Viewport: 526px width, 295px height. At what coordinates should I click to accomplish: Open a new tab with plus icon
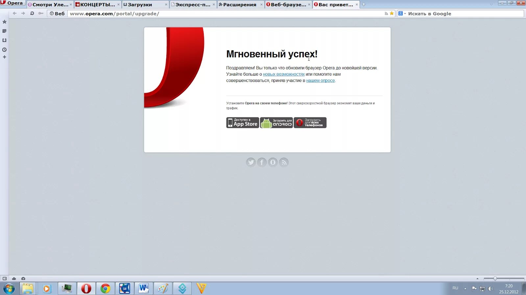[364, 5]
